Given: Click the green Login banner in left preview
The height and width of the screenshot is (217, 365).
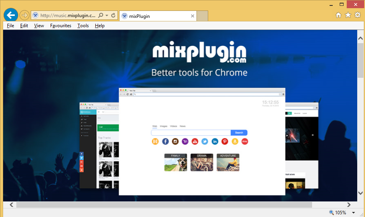Looking at the screenshot, I should click(108, 128).
